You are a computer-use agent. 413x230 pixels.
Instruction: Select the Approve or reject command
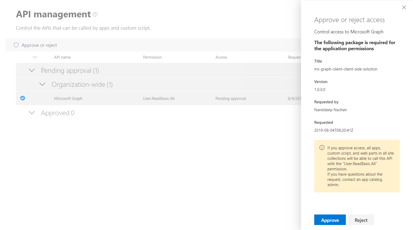(x=39, y=45)
